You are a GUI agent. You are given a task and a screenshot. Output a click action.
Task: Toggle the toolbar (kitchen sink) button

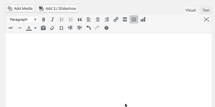coord(134,19)
